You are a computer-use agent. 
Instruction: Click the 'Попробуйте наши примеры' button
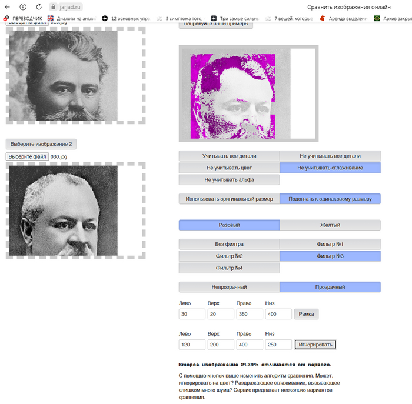(x=216, y=25)
